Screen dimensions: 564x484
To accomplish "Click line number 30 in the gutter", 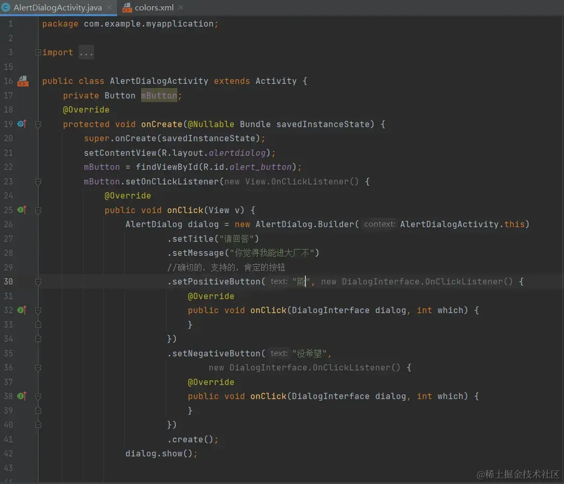I will (8, 282).
